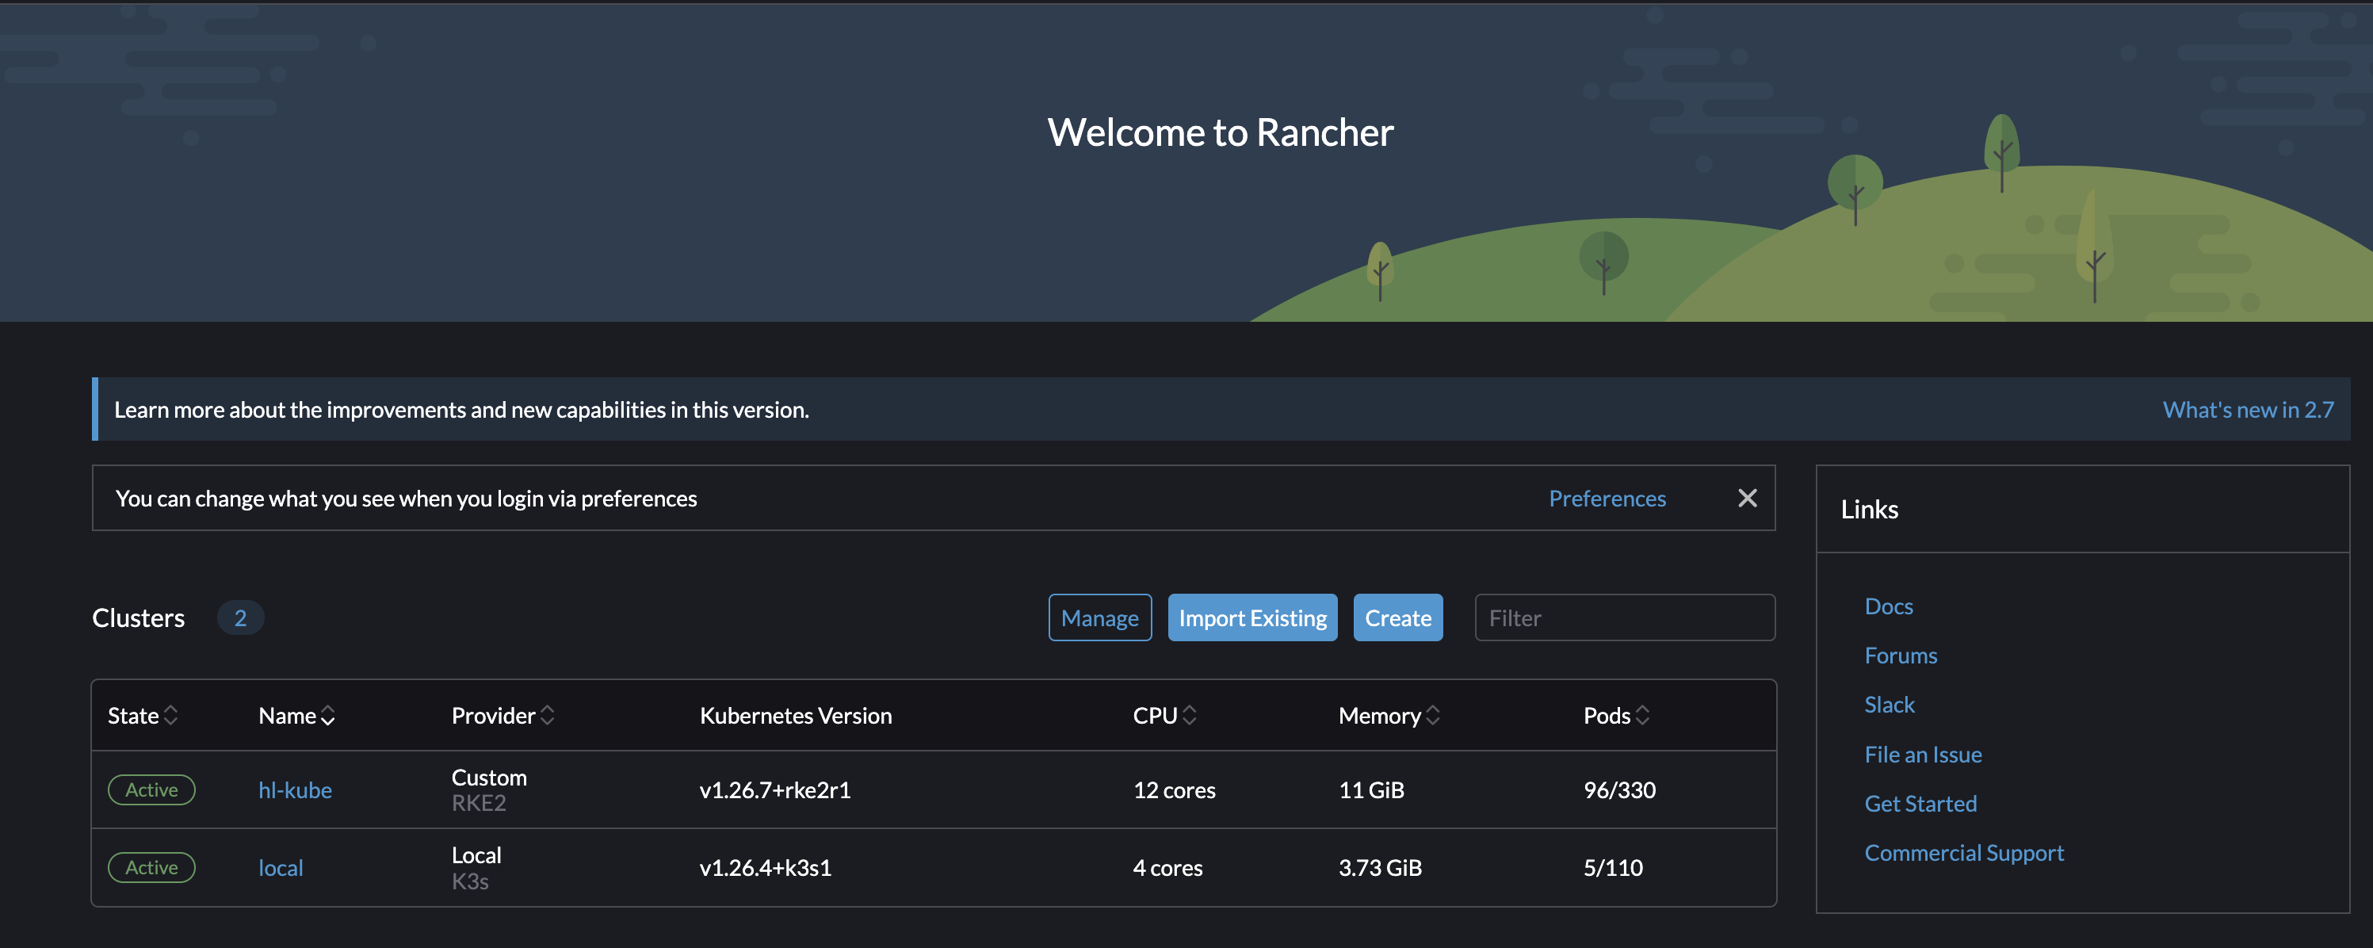This screenshot has width=2373, height=948.
Task: Click the Kubernetes Version column header
Action: click(795, 716)
